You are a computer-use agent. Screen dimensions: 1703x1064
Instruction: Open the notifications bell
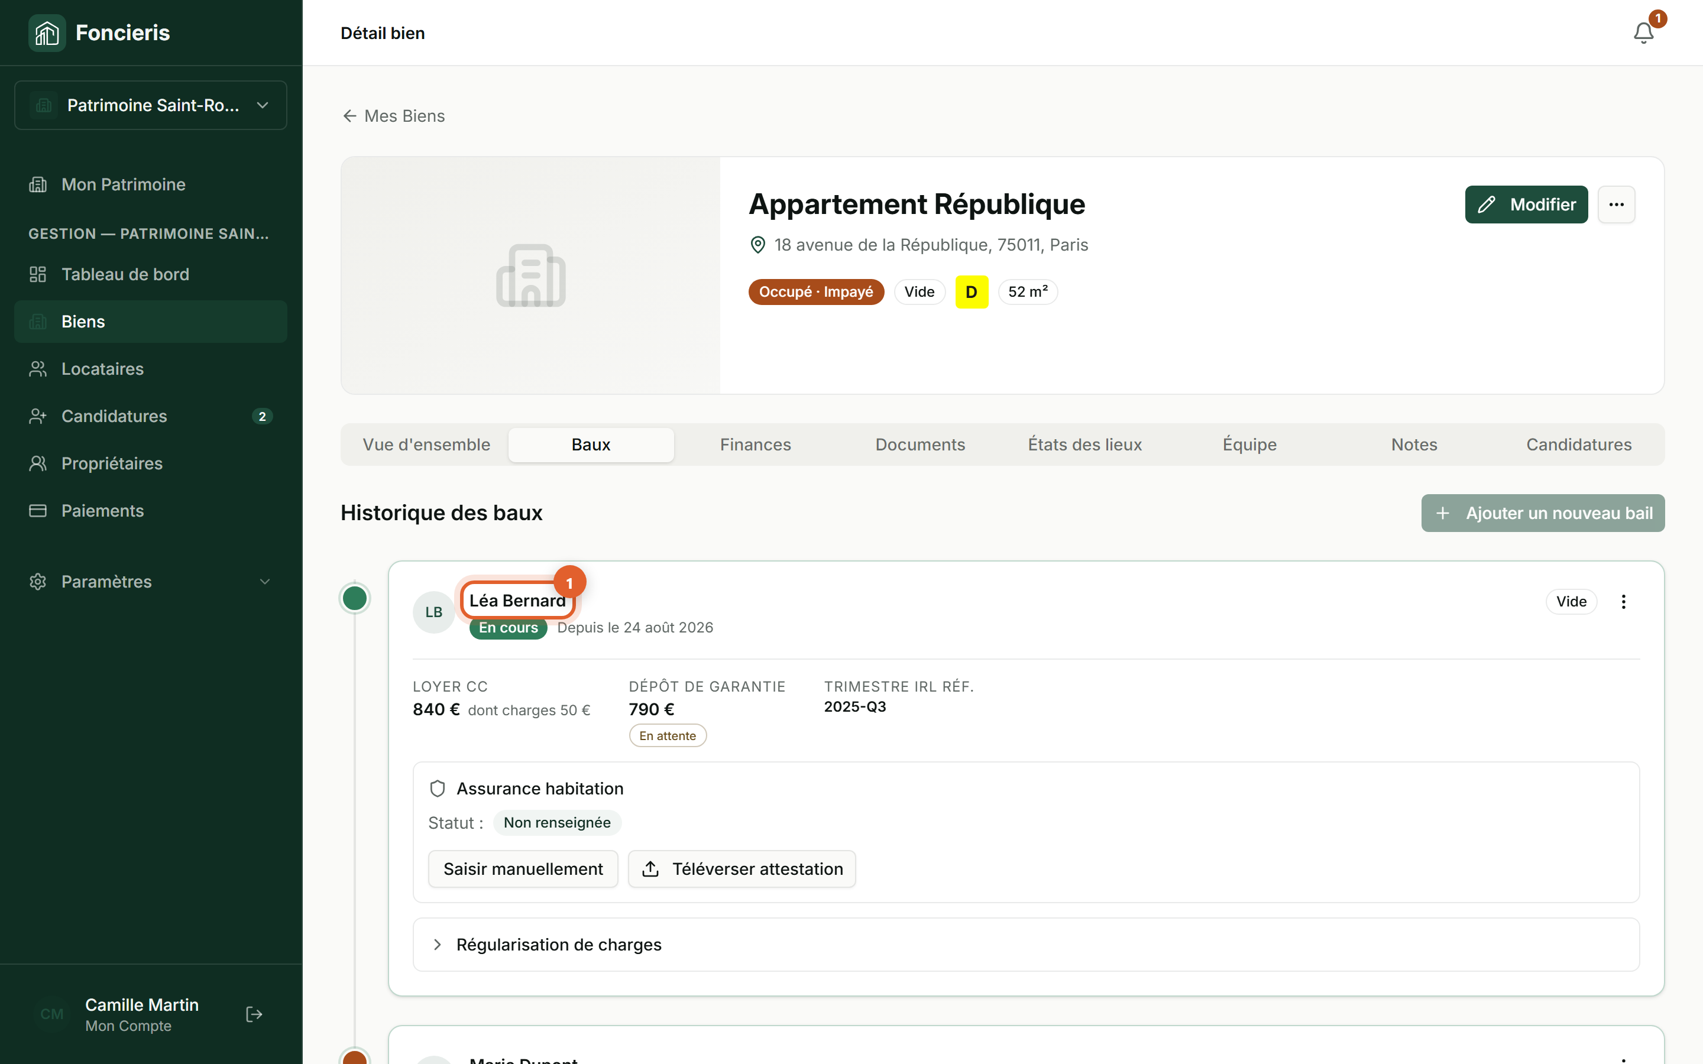coord(1643,33)
